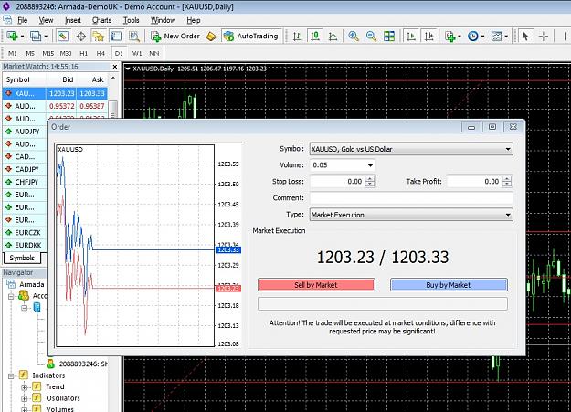Select the H1 timeframe

point(83,53)
